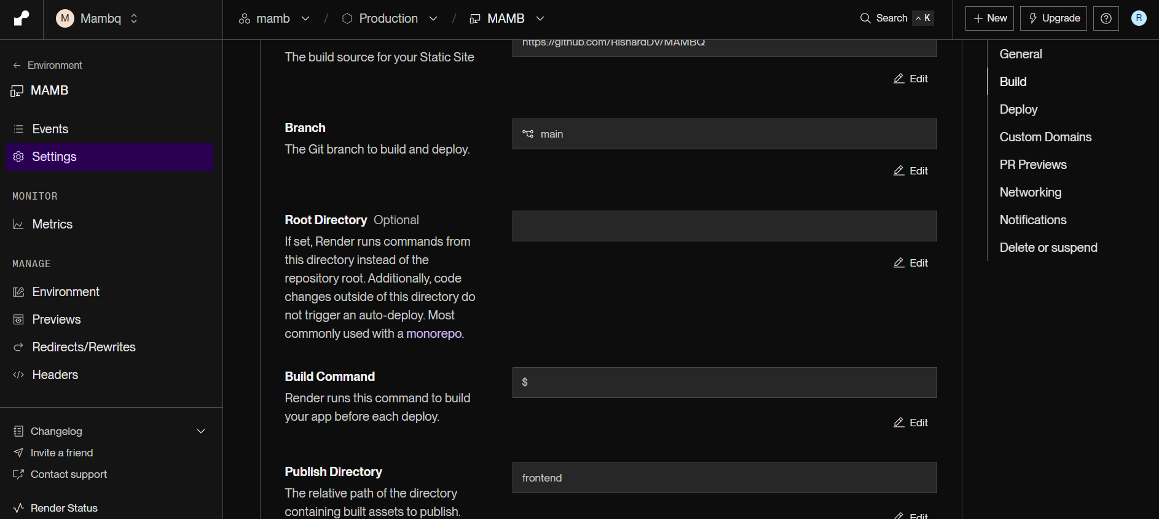The height and width of the screenshot is (519, 1159).
Task: Expand the Production environment dropdown
Action: [x=433, y=18]
